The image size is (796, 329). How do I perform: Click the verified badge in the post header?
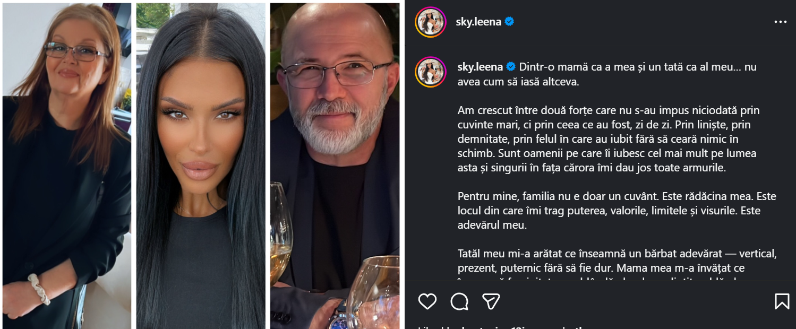point(510,22)
